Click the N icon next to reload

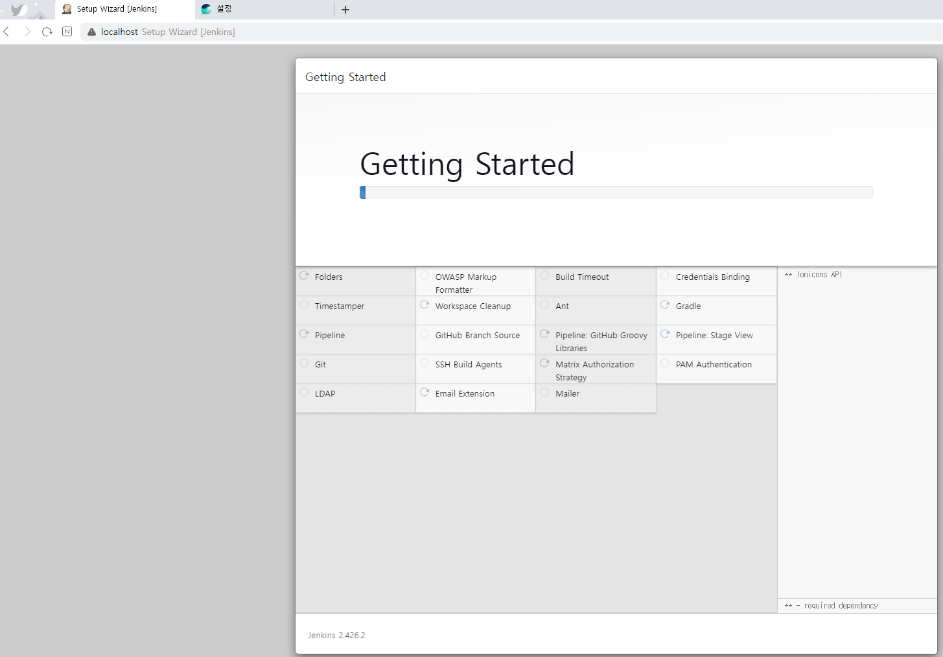point(67,31)
